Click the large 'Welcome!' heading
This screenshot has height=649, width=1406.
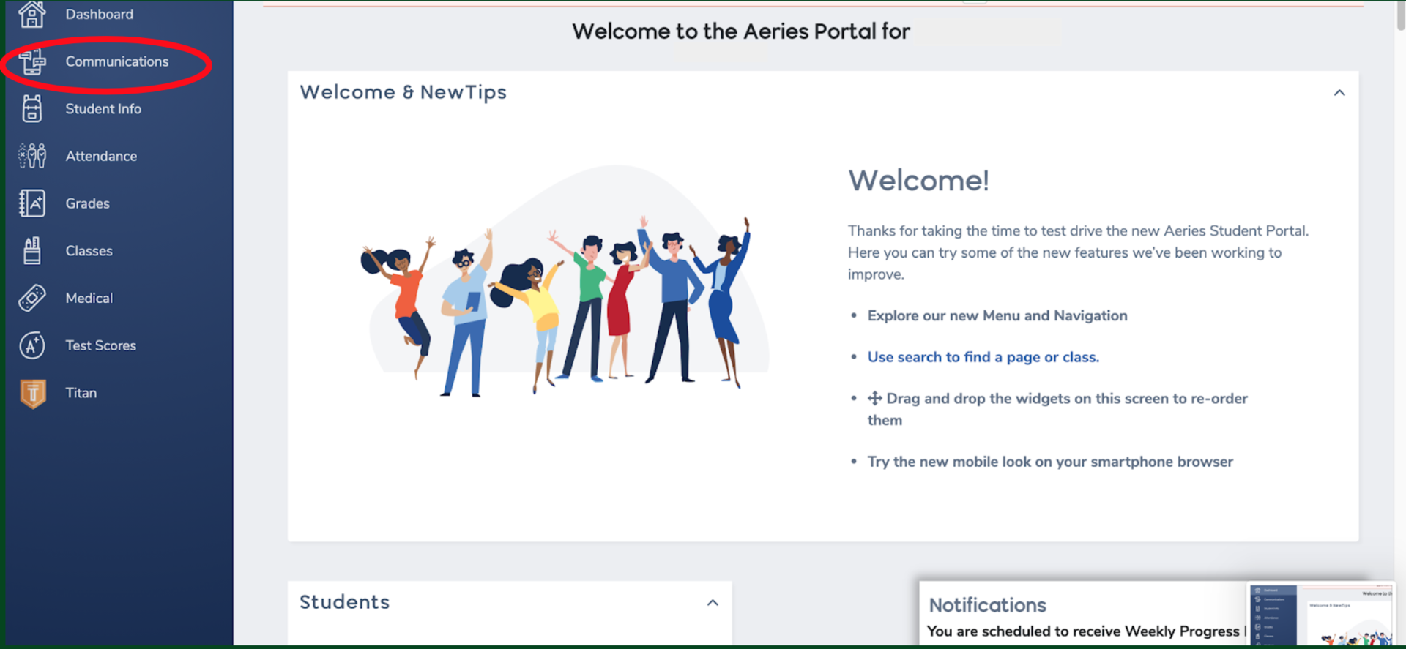tap(918, 181)
